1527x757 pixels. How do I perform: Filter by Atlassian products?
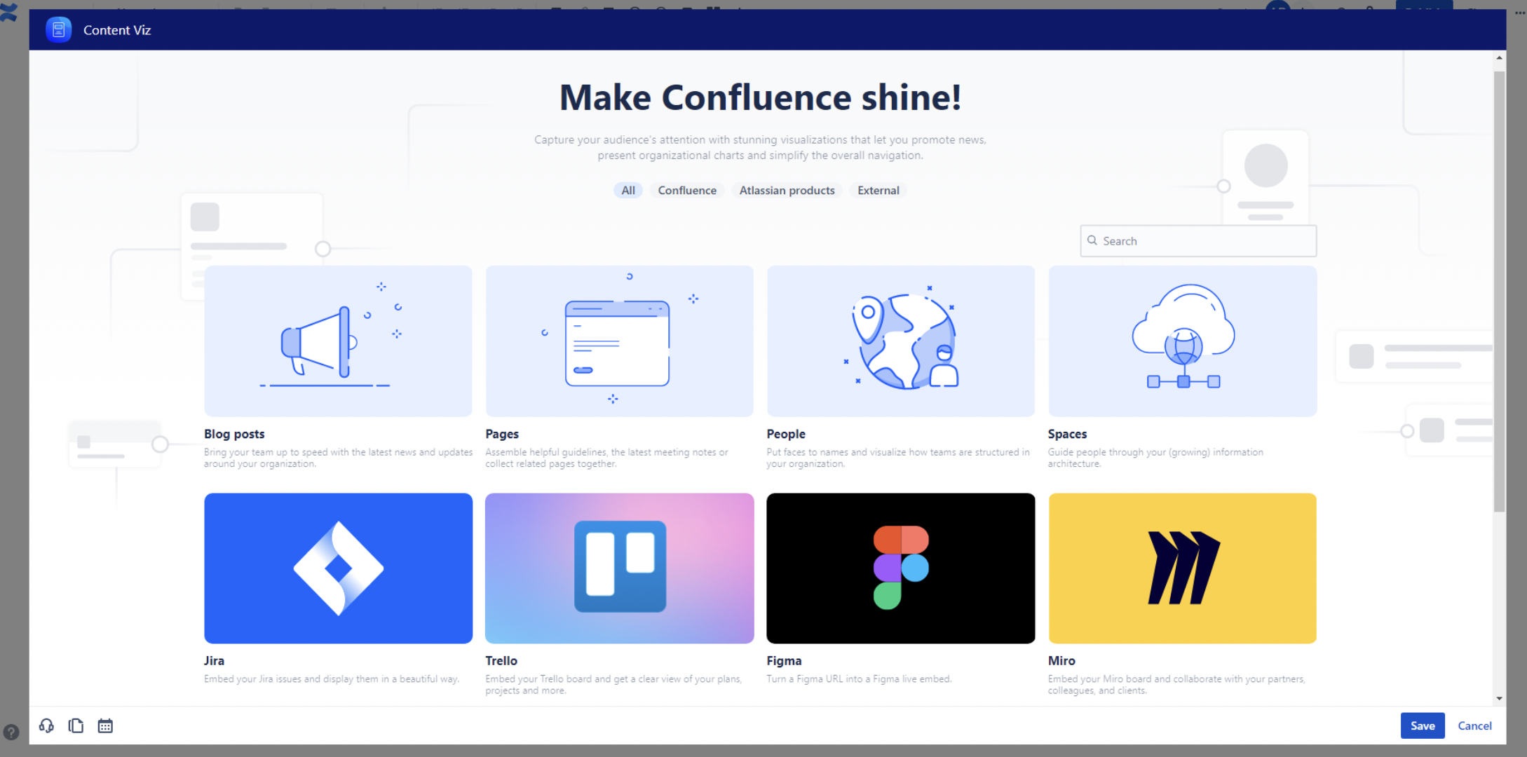(x=787, y=190)
